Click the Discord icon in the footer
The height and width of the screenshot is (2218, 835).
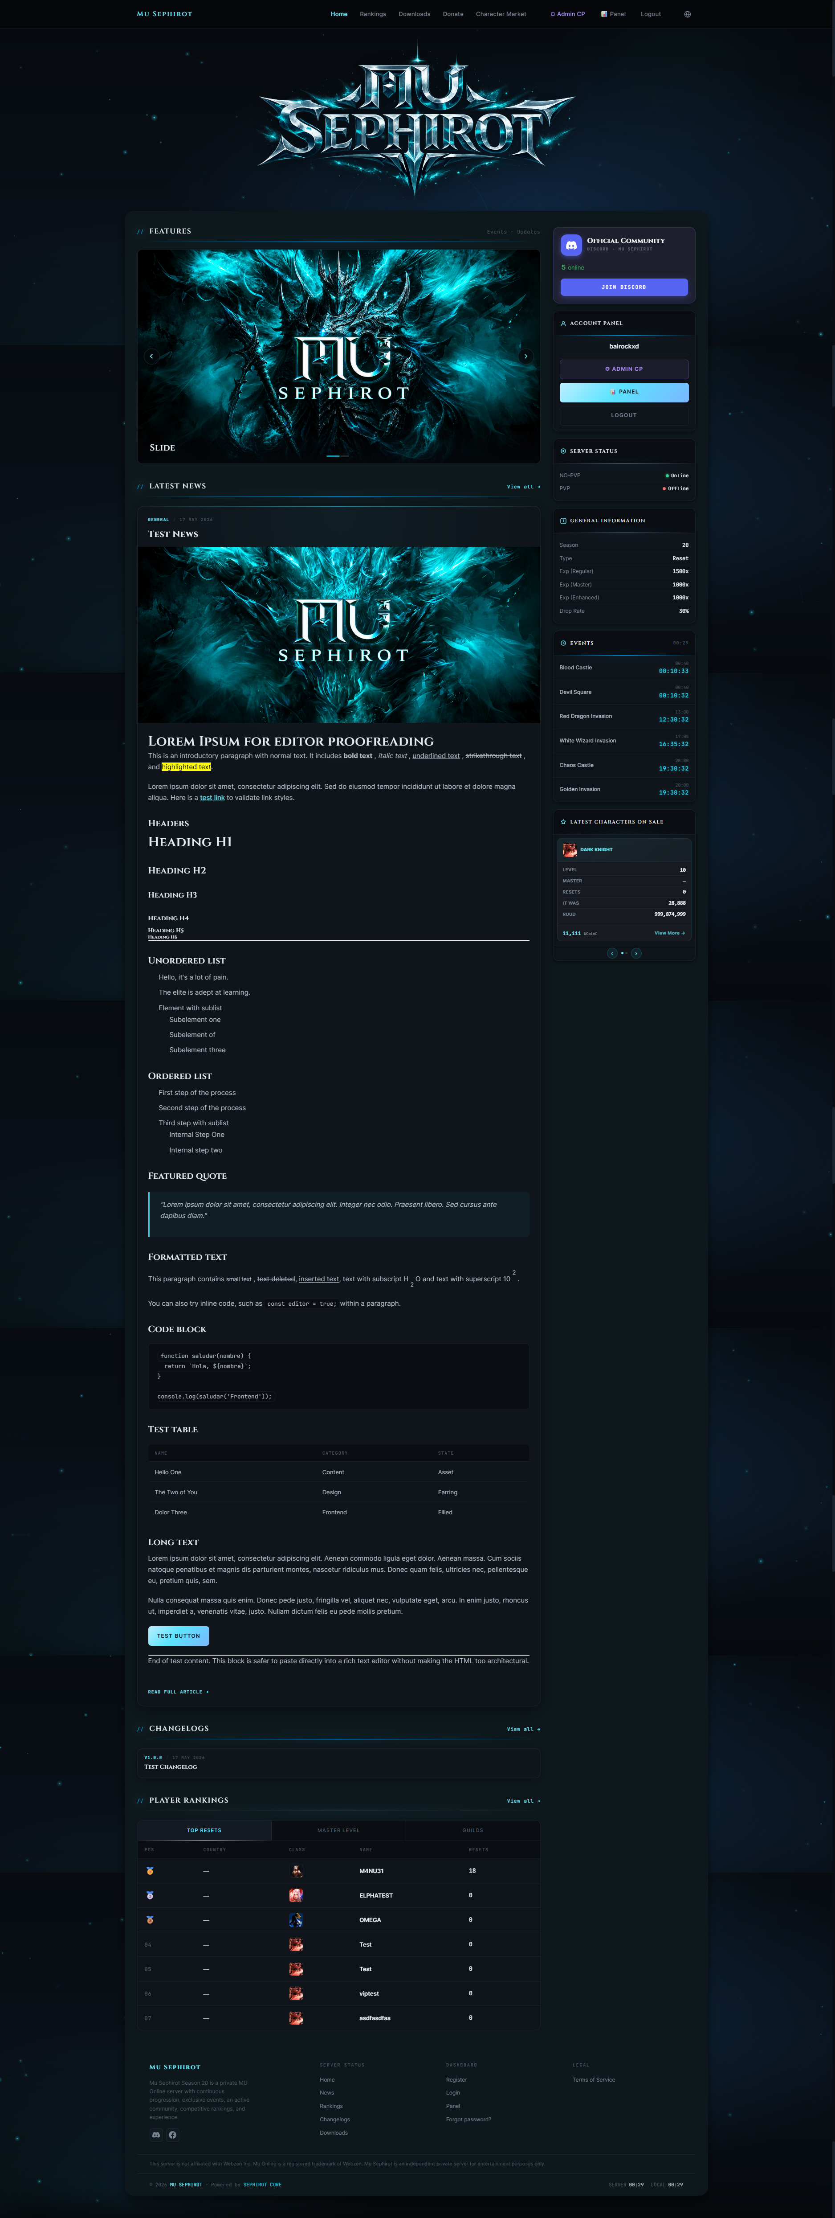tap(156, 2135)
